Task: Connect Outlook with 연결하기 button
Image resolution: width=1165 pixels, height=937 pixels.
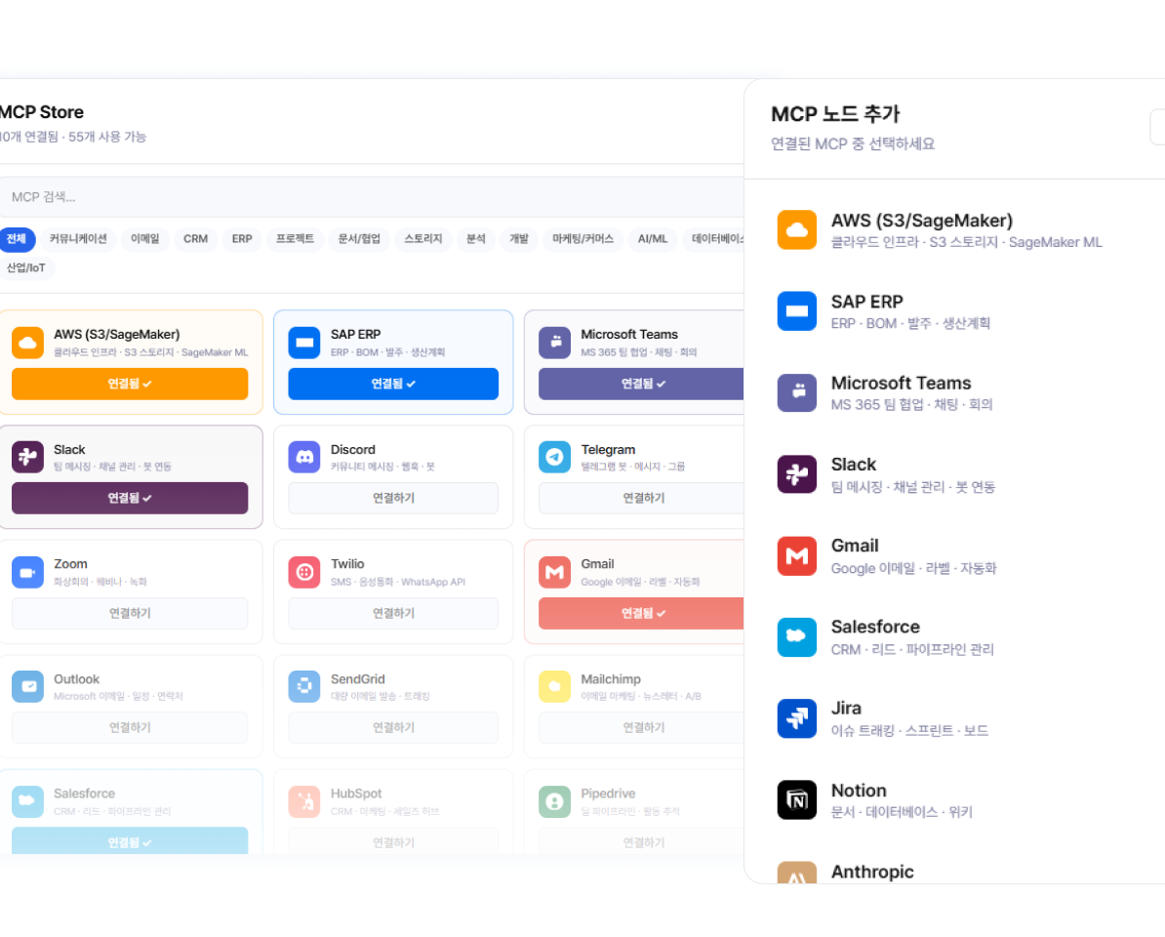Action: coord(130,727)
